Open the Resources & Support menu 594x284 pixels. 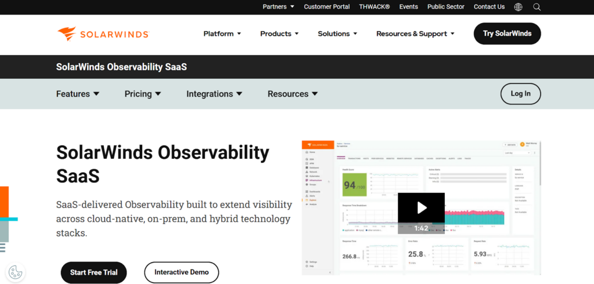pyautogui.click(x=415, y=34)
